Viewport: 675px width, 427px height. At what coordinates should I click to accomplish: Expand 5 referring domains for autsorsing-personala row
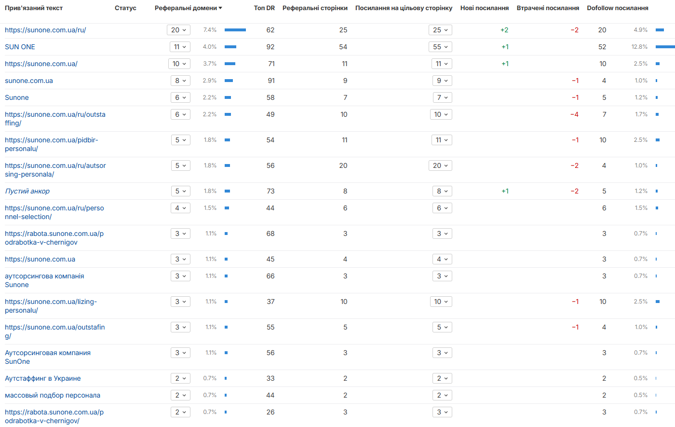coord(181,165)
